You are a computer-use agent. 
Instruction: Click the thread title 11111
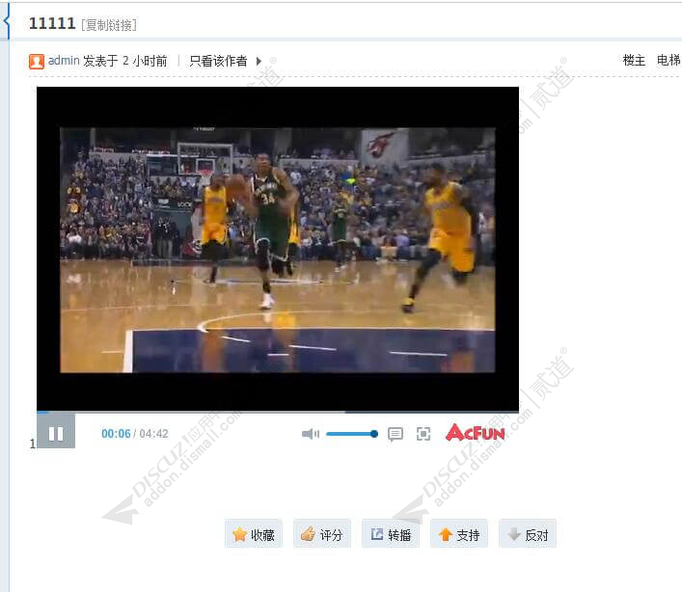click(x=52, y=23)
